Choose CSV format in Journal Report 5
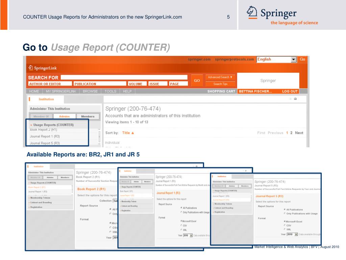Viewport: 346px width, 260px height. (x=285, y=225)
